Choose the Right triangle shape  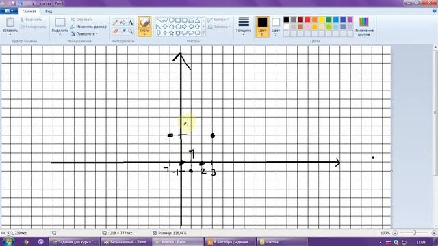click(158, 27)
